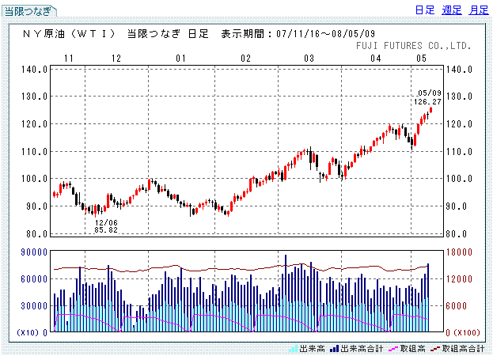Screen dimensions: 493x356
Task: Click the month 05 axis label
Action: (421, 59)
